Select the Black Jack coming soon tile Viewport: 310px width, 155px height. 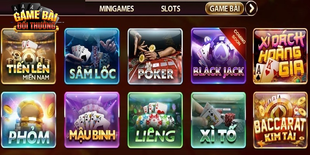coord(219,56)
